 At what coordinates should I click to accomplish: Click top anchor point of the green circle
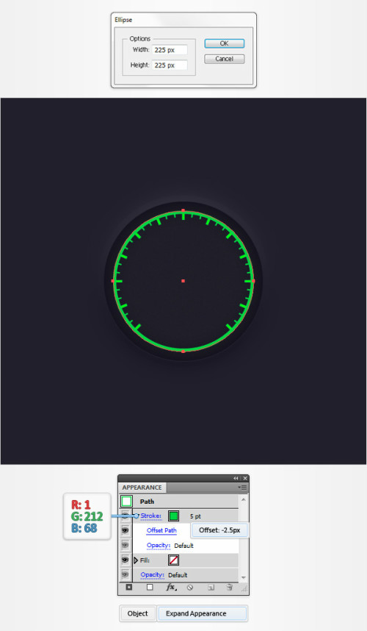click(x=183, y=210)
